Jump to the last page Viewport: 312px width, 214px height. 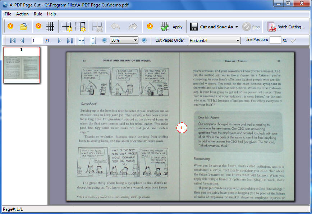pos(70,41)
